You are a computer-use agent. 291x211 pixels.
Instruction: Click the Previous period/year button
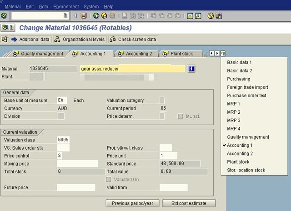pos(132,203)
